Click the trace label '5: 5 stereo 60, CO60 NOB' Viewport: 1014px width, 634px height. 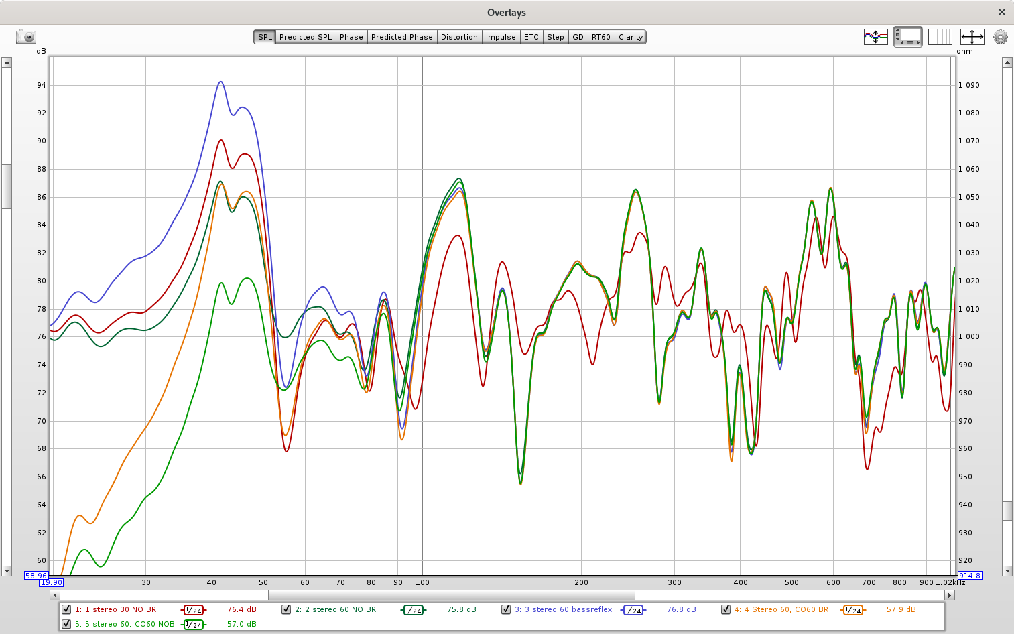[x=125, y=625]
